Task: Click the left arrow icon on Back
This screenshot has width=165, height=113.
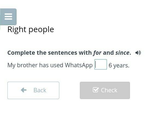Action: [24, 90]
